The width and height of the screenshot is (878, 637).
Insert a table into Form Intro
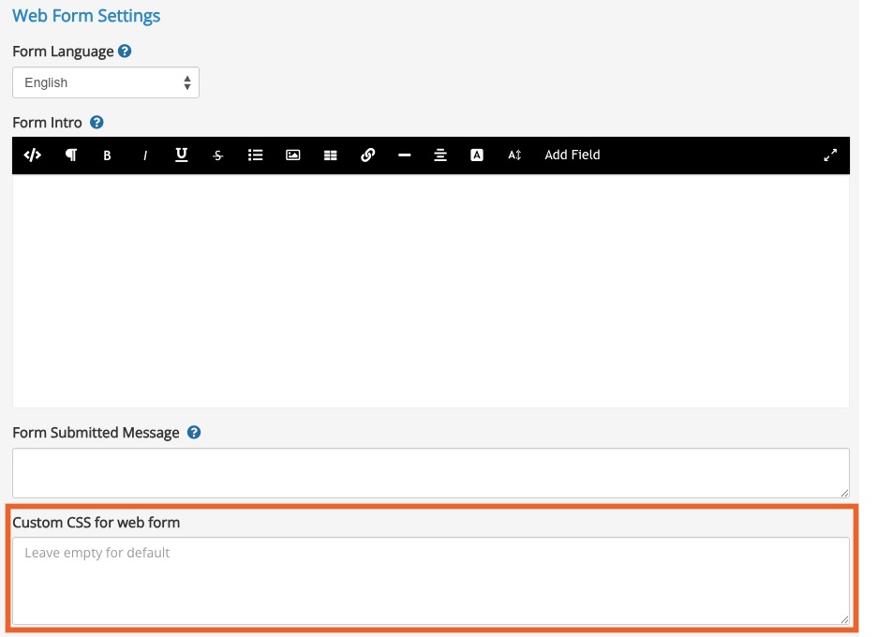click(331, 156)
